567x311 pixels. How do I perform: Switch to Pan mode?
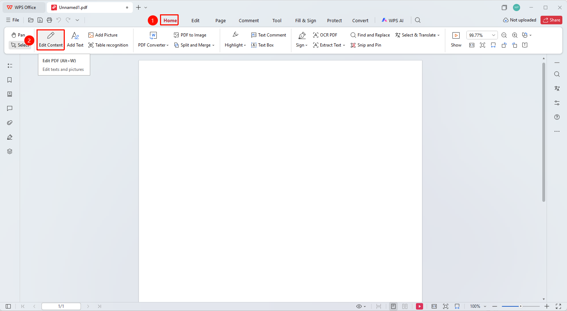point(18,35)
